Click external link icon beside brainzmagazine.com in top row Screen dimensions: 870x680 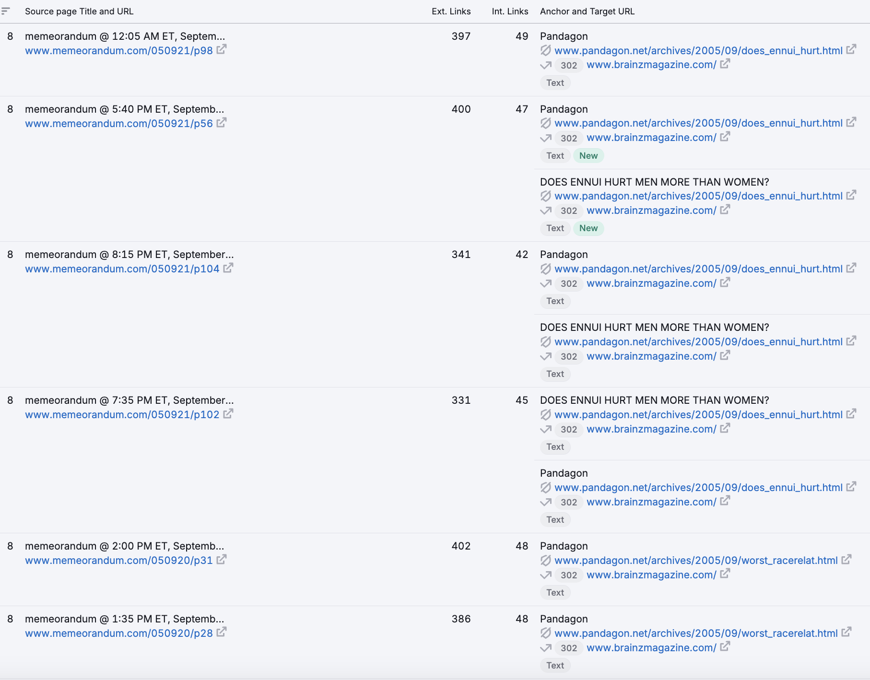pos(725,64)
